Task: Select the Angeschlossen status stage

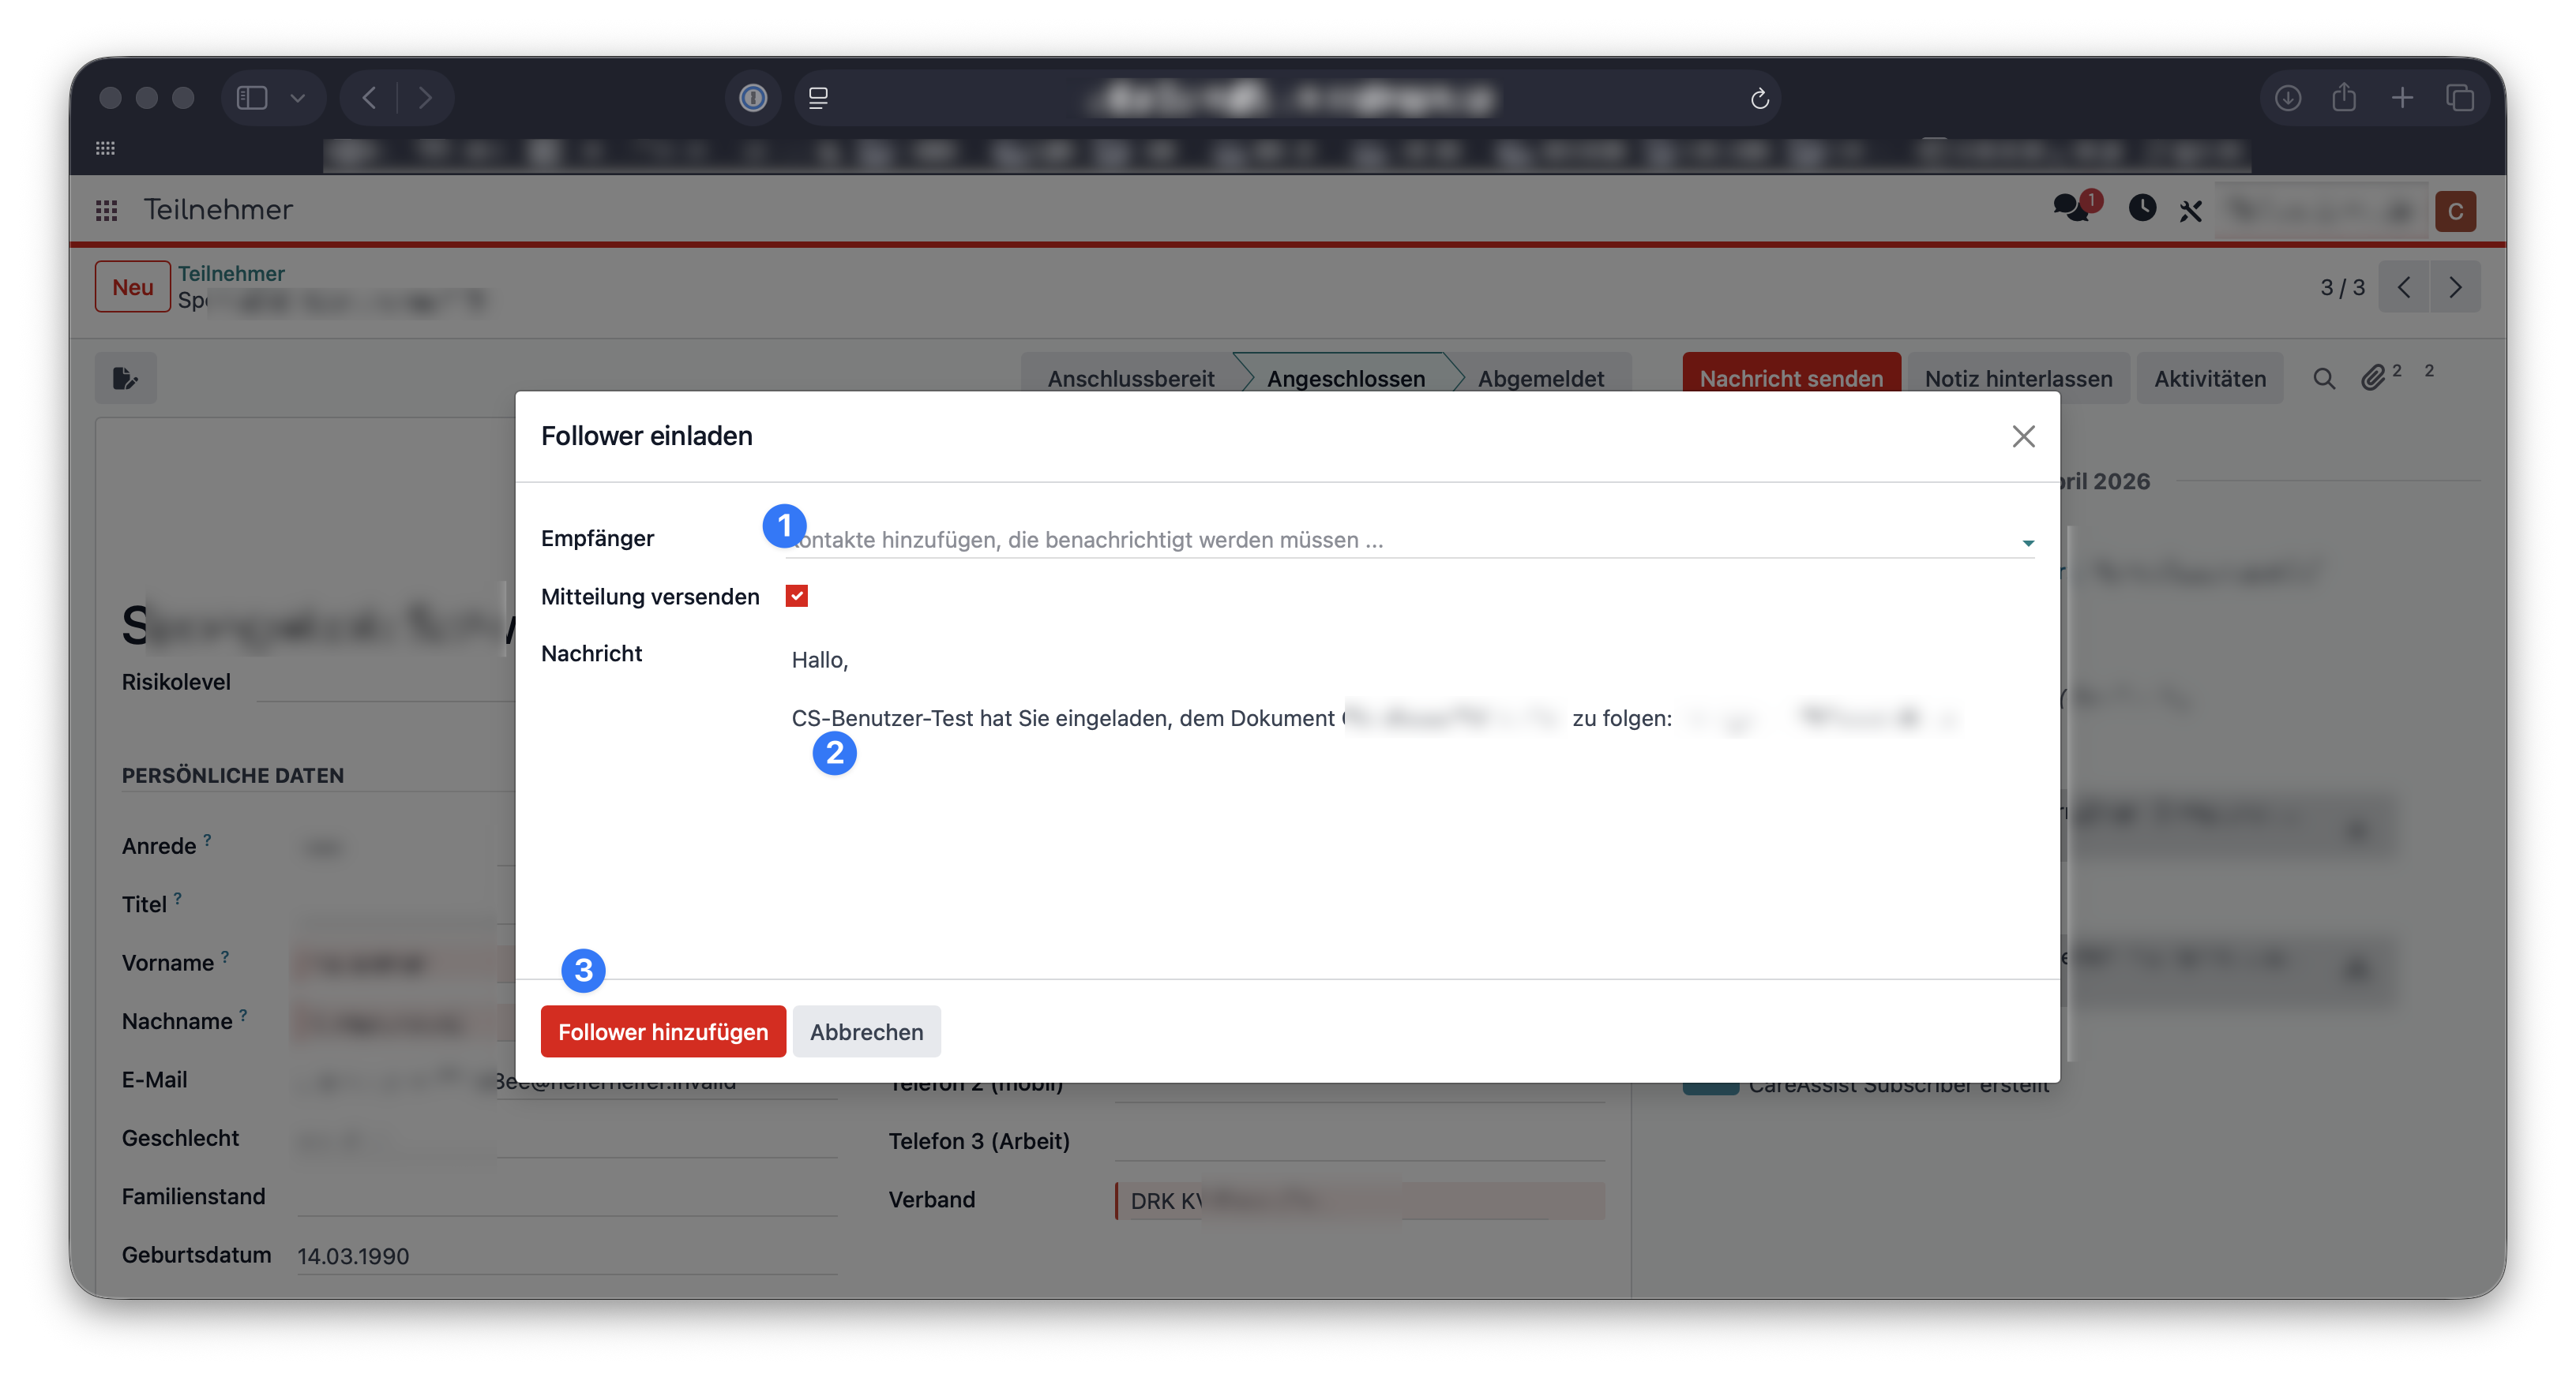Action: tap(1346, 378)
